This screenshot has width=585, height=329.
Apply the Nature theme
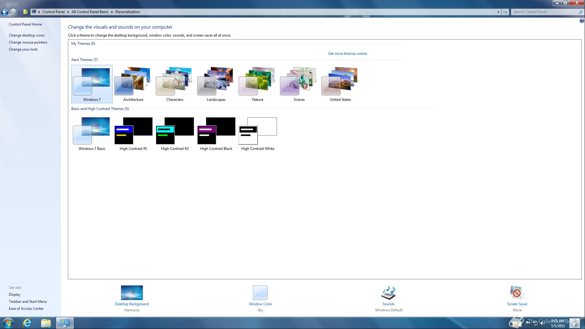click(x=257, y=84)
